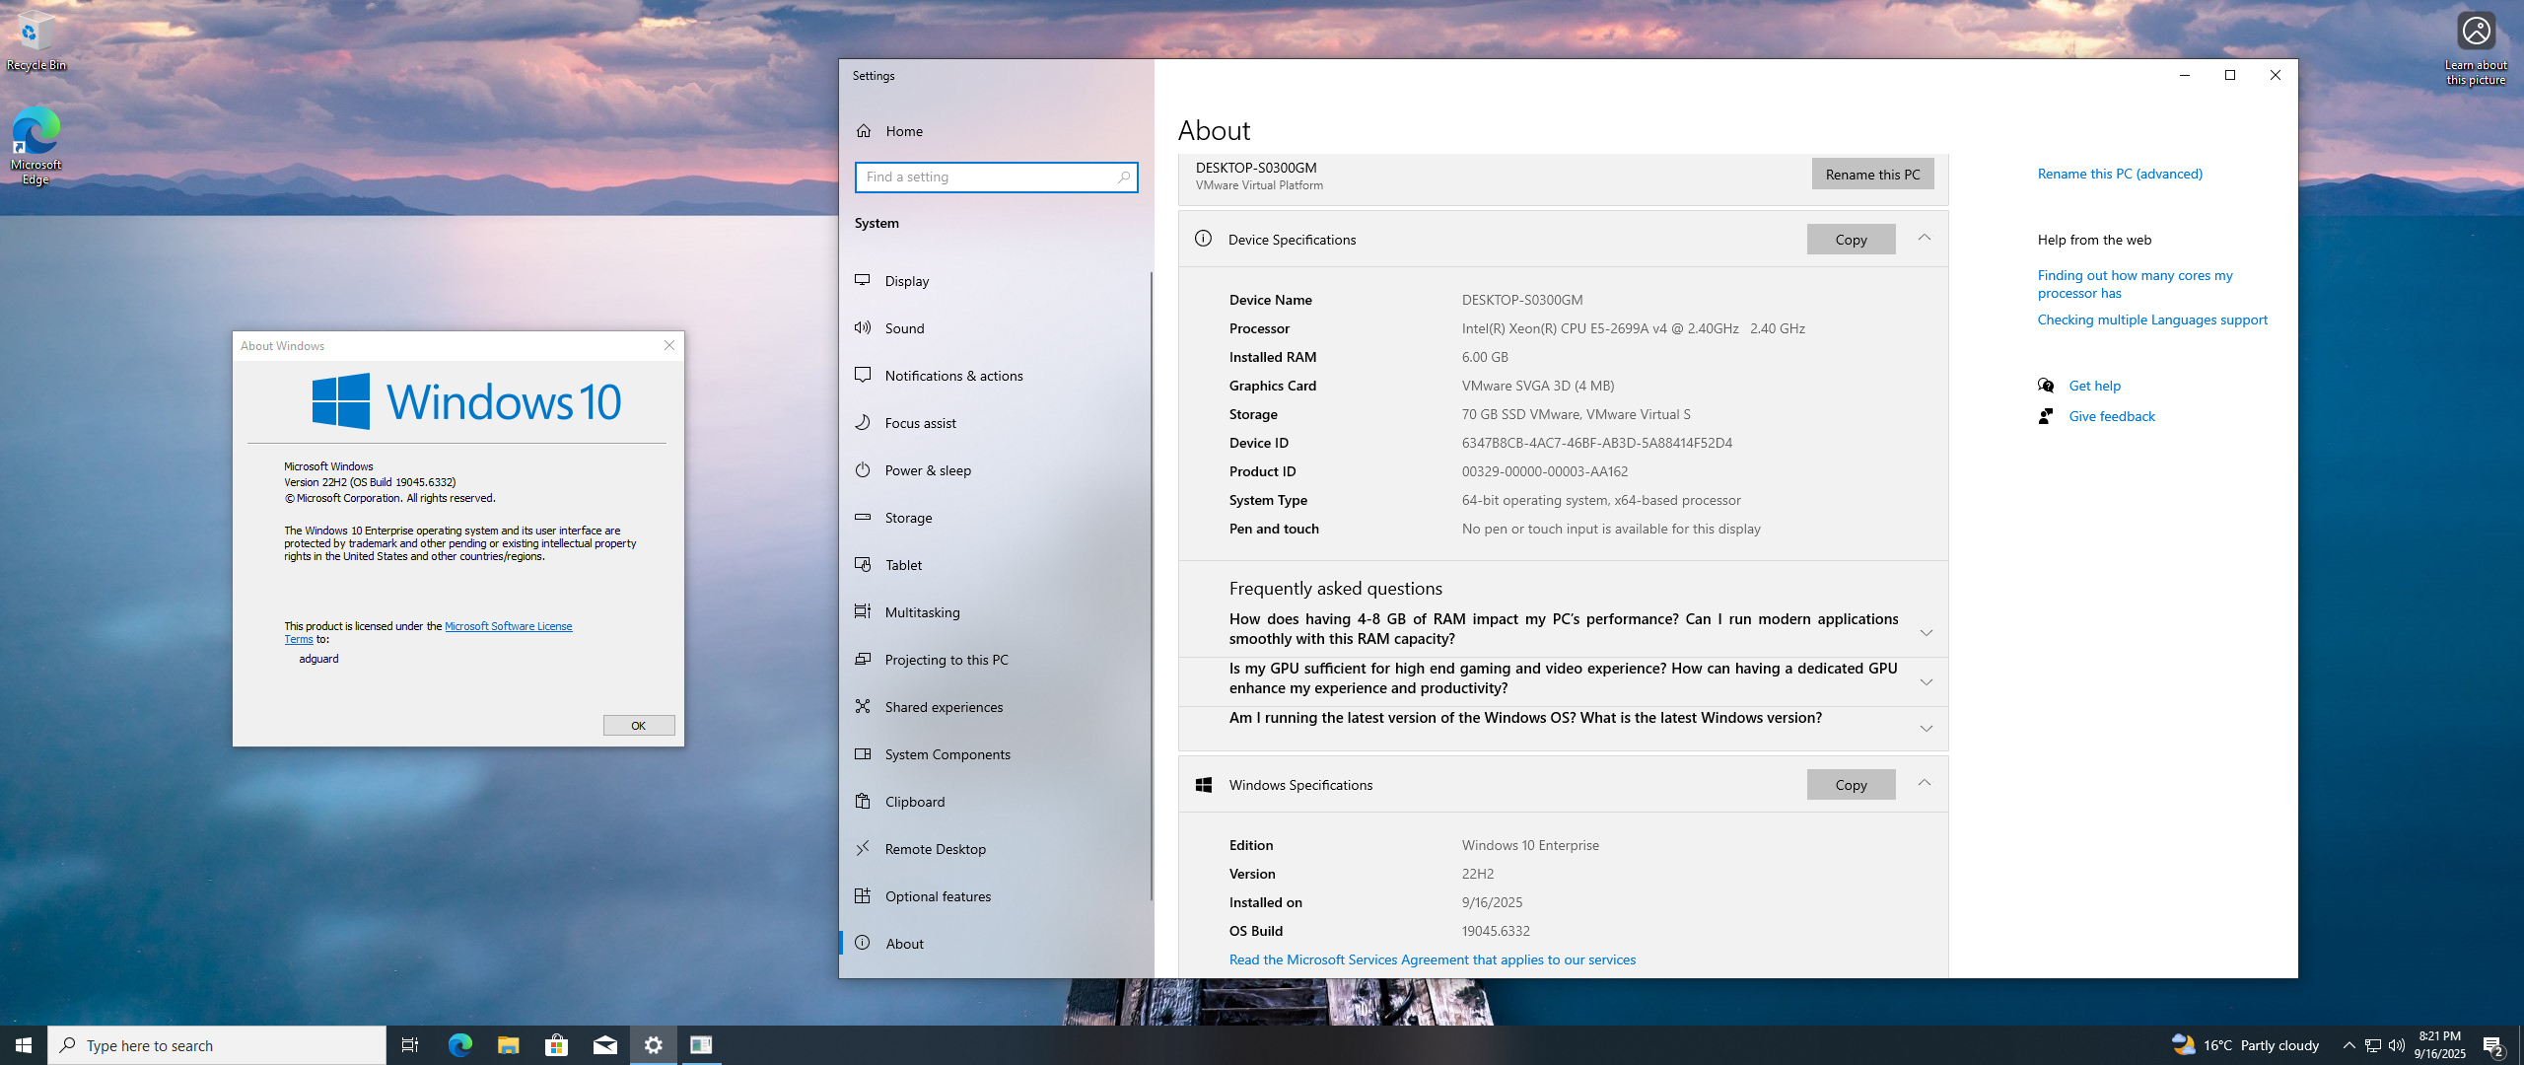Click the taskbar search box
The width and height of the screenshot is (2524, 1065).
(x=217, y=1045)
